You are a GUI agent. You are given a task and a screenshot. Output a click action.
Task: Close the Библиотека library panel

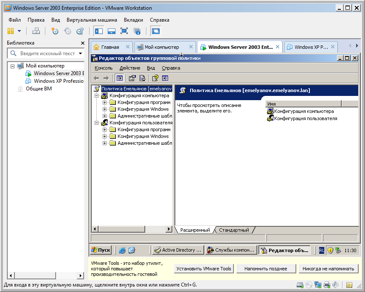pos(82,43)
